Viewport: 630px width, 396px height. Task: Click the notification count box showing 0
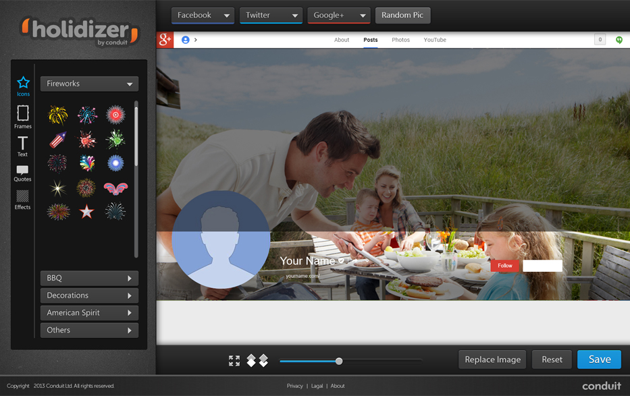[600, 40]
